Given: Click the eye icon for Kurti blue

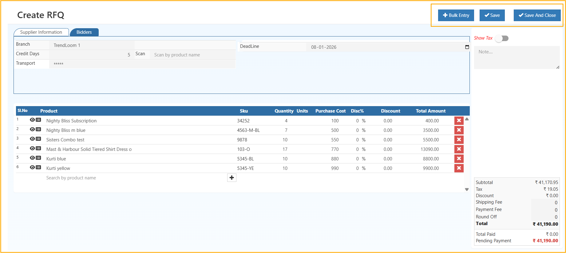Looking at the screenshot, I should pyautogui.click(x=32, y=158).
